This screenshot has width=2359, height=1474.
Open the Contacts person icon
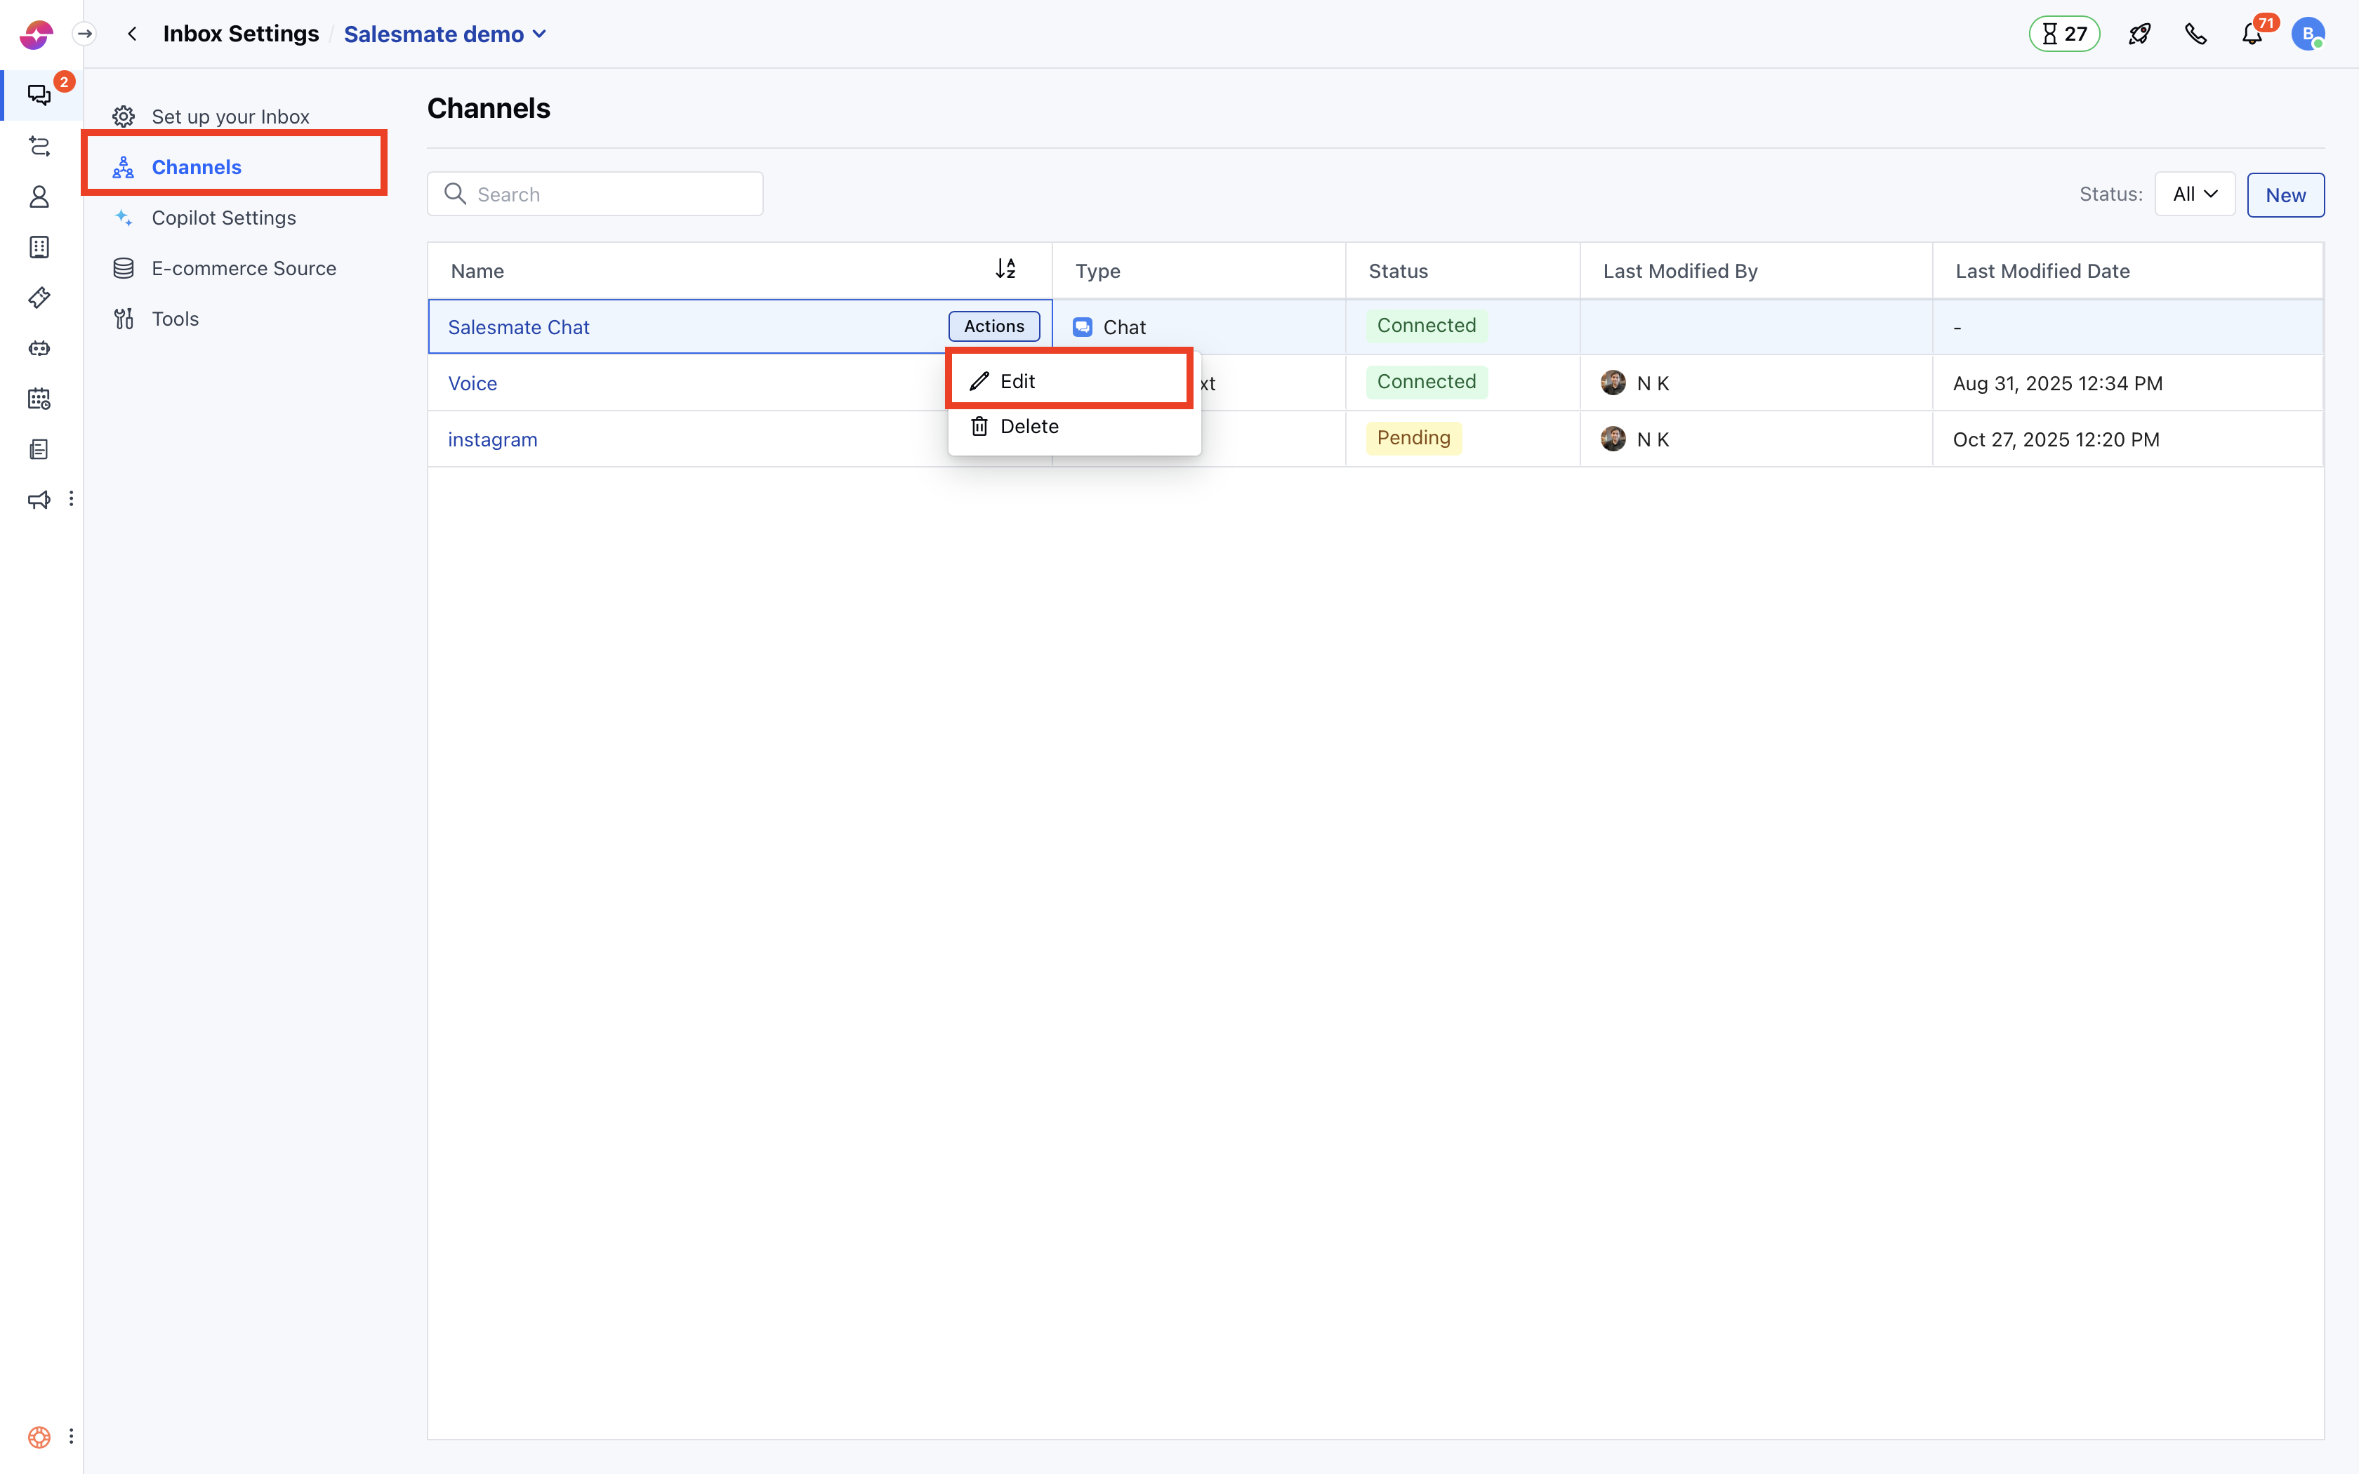point(39,196)
